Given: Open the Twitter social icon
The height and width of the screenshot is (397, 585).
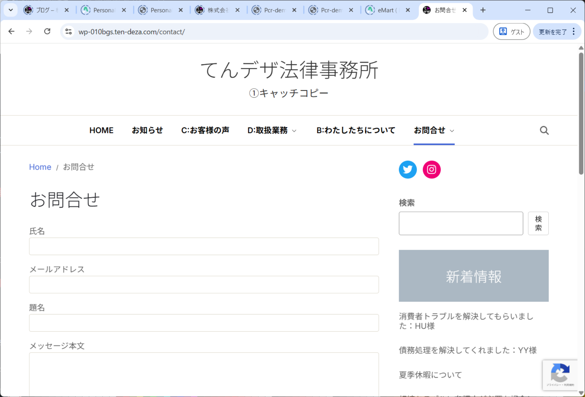Looking at the screenshot, I should pos(408,170).
